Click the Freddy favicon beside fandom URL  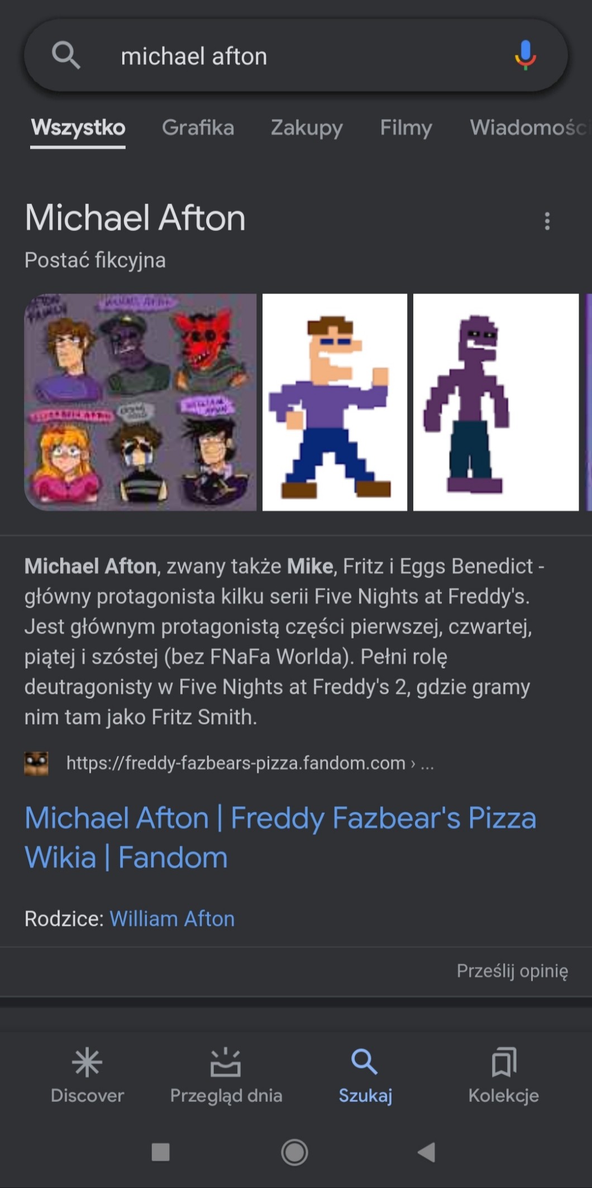pyautogui.click(x=36, y=763)
